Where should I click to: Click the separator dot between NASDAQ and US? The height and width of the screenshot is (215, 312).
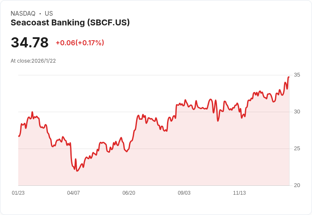point(40,14)
